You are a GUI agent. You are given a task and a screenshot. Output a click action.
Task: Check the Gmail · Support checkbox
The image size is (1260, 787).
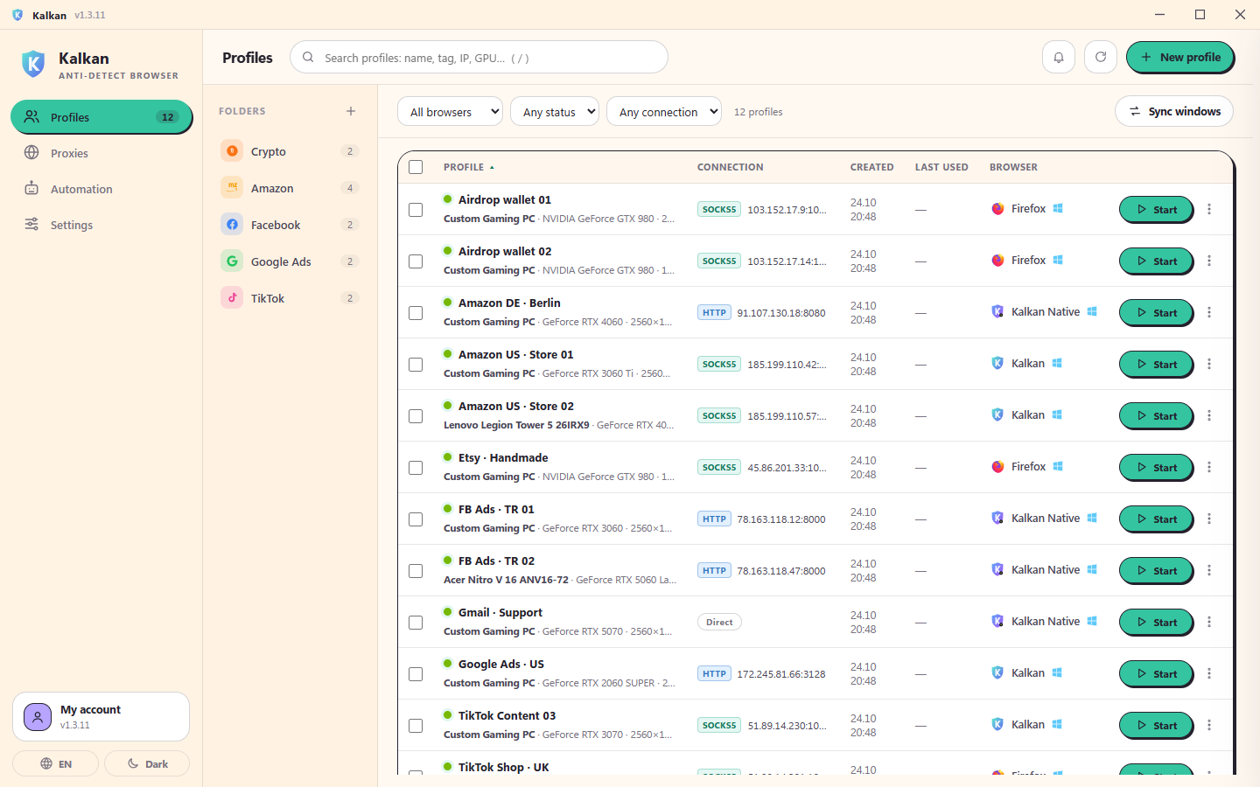tap(416, 623)
